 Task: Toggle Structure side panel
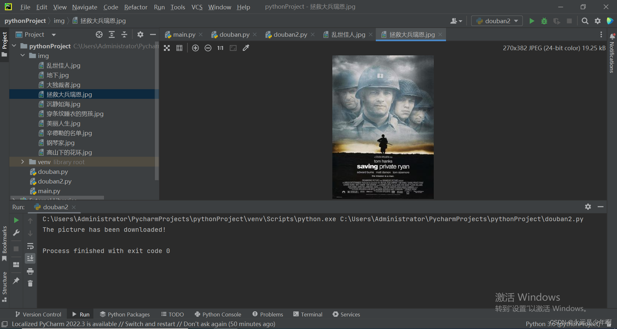[x=5, y=287]
